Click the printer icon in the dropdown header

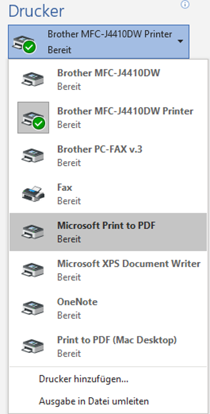[x=24, y=44]
